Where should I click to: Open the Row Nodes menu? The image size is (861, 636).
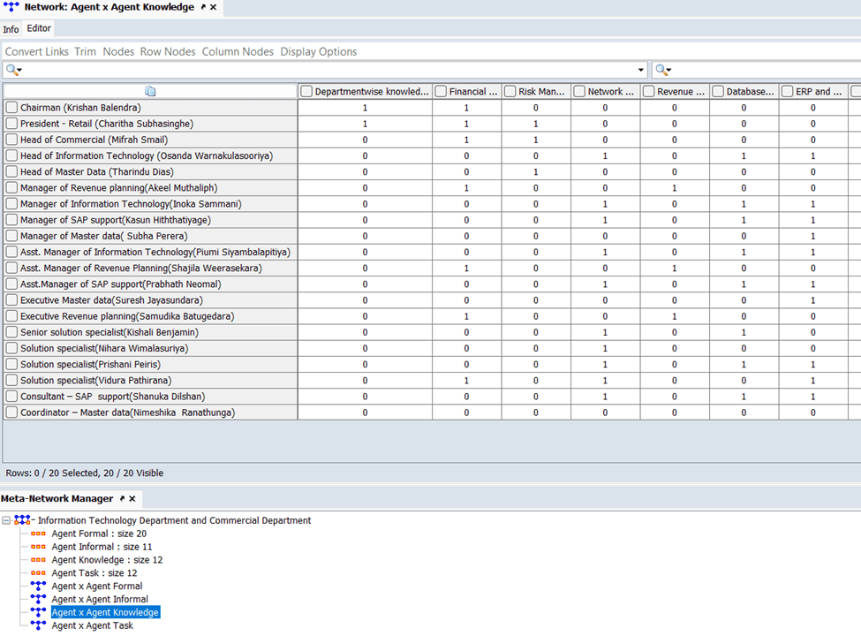[168, 52]
